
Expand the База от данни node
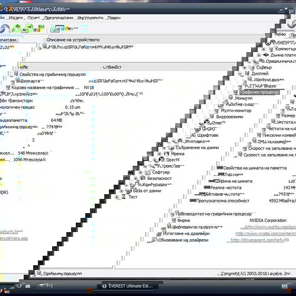point(121,191)
